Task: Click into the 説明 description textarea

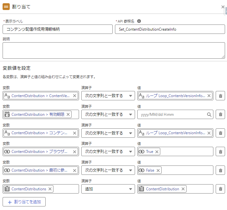Action: [x=114, y=50]
